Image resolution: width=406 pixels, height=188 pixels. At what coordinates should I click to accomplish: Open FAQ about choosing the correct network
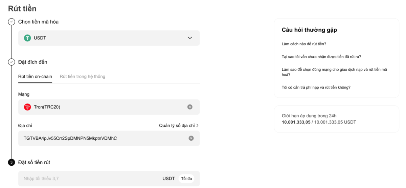point(334,72)
